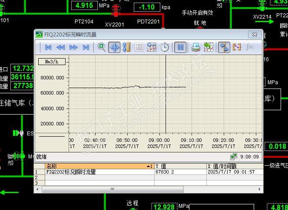Click the 80000.000 value axis label

[x=53, y=78]
